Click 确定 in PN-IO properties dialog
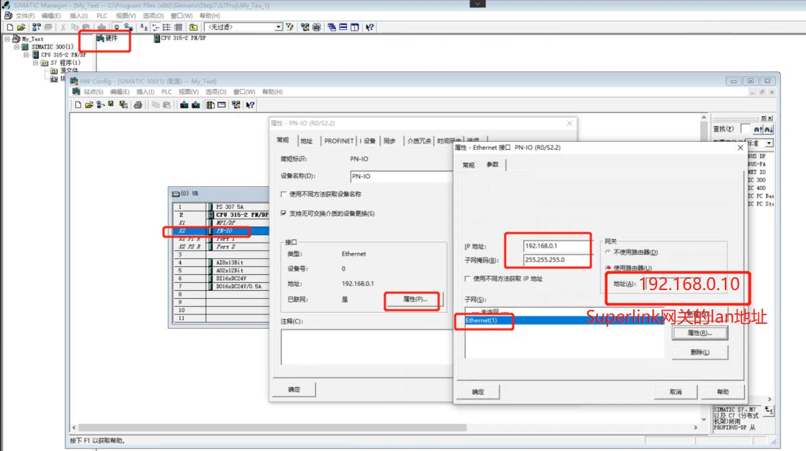 [x=294, y=389]
